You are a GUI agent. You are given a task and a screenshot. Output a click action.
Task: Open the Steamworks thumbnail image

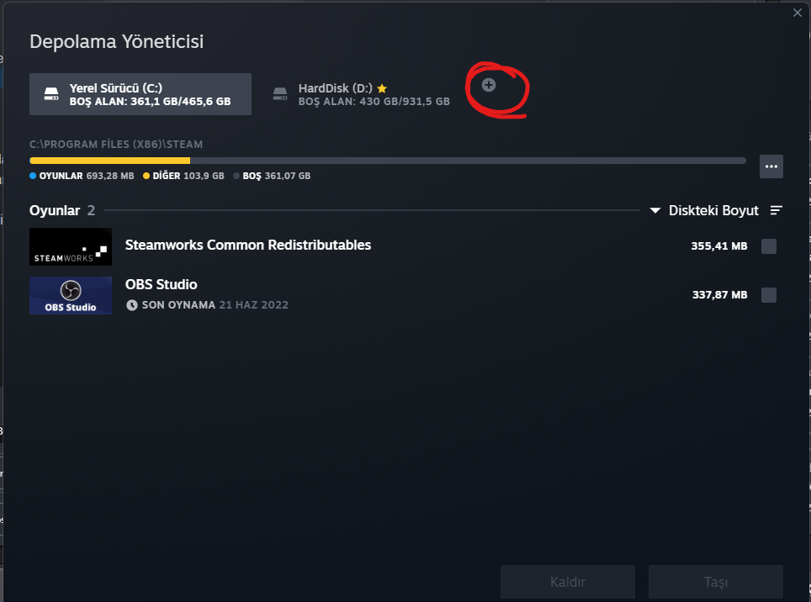pyautogui.click(x=71, y=246)
